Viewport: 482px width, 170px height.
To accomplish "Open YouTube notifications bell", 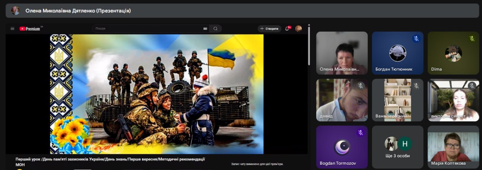I will pyautogui.click(x=287, y=29).
